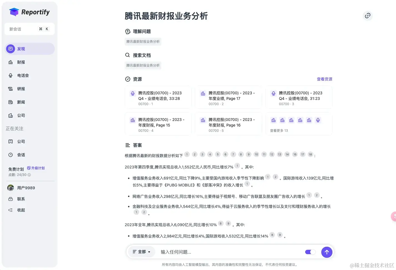Open citation 18 after 分析如下
Screen dimensions: 396x270
click(x=310, y=154)
